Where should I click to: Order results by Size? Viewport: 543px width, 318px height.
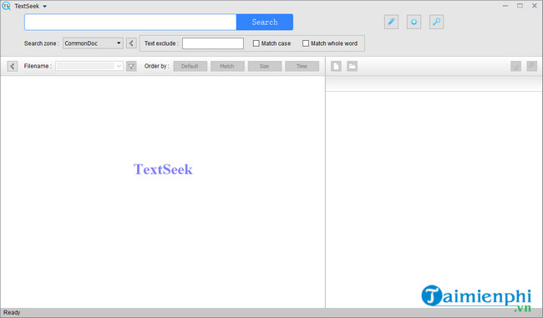point(265,66)
